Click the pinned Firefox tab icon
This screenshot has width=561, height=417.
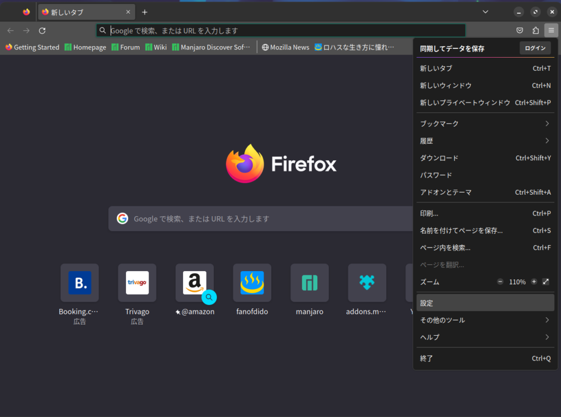pos(26,12)
